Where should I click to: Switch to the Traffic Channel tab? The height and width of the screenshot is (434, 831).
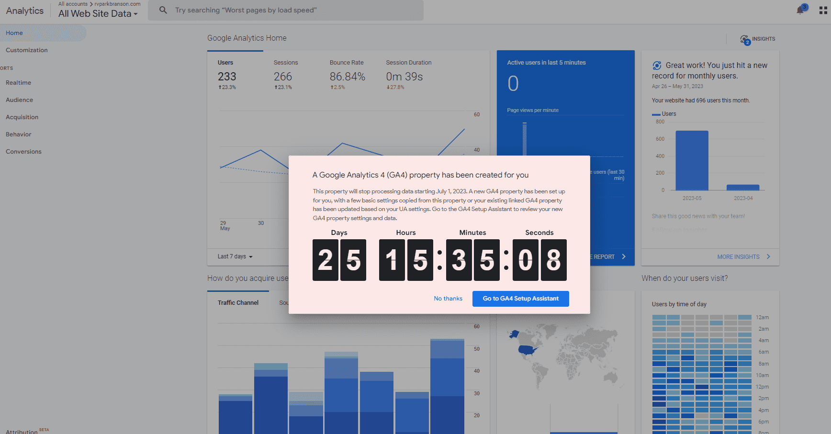pos(238,302)
